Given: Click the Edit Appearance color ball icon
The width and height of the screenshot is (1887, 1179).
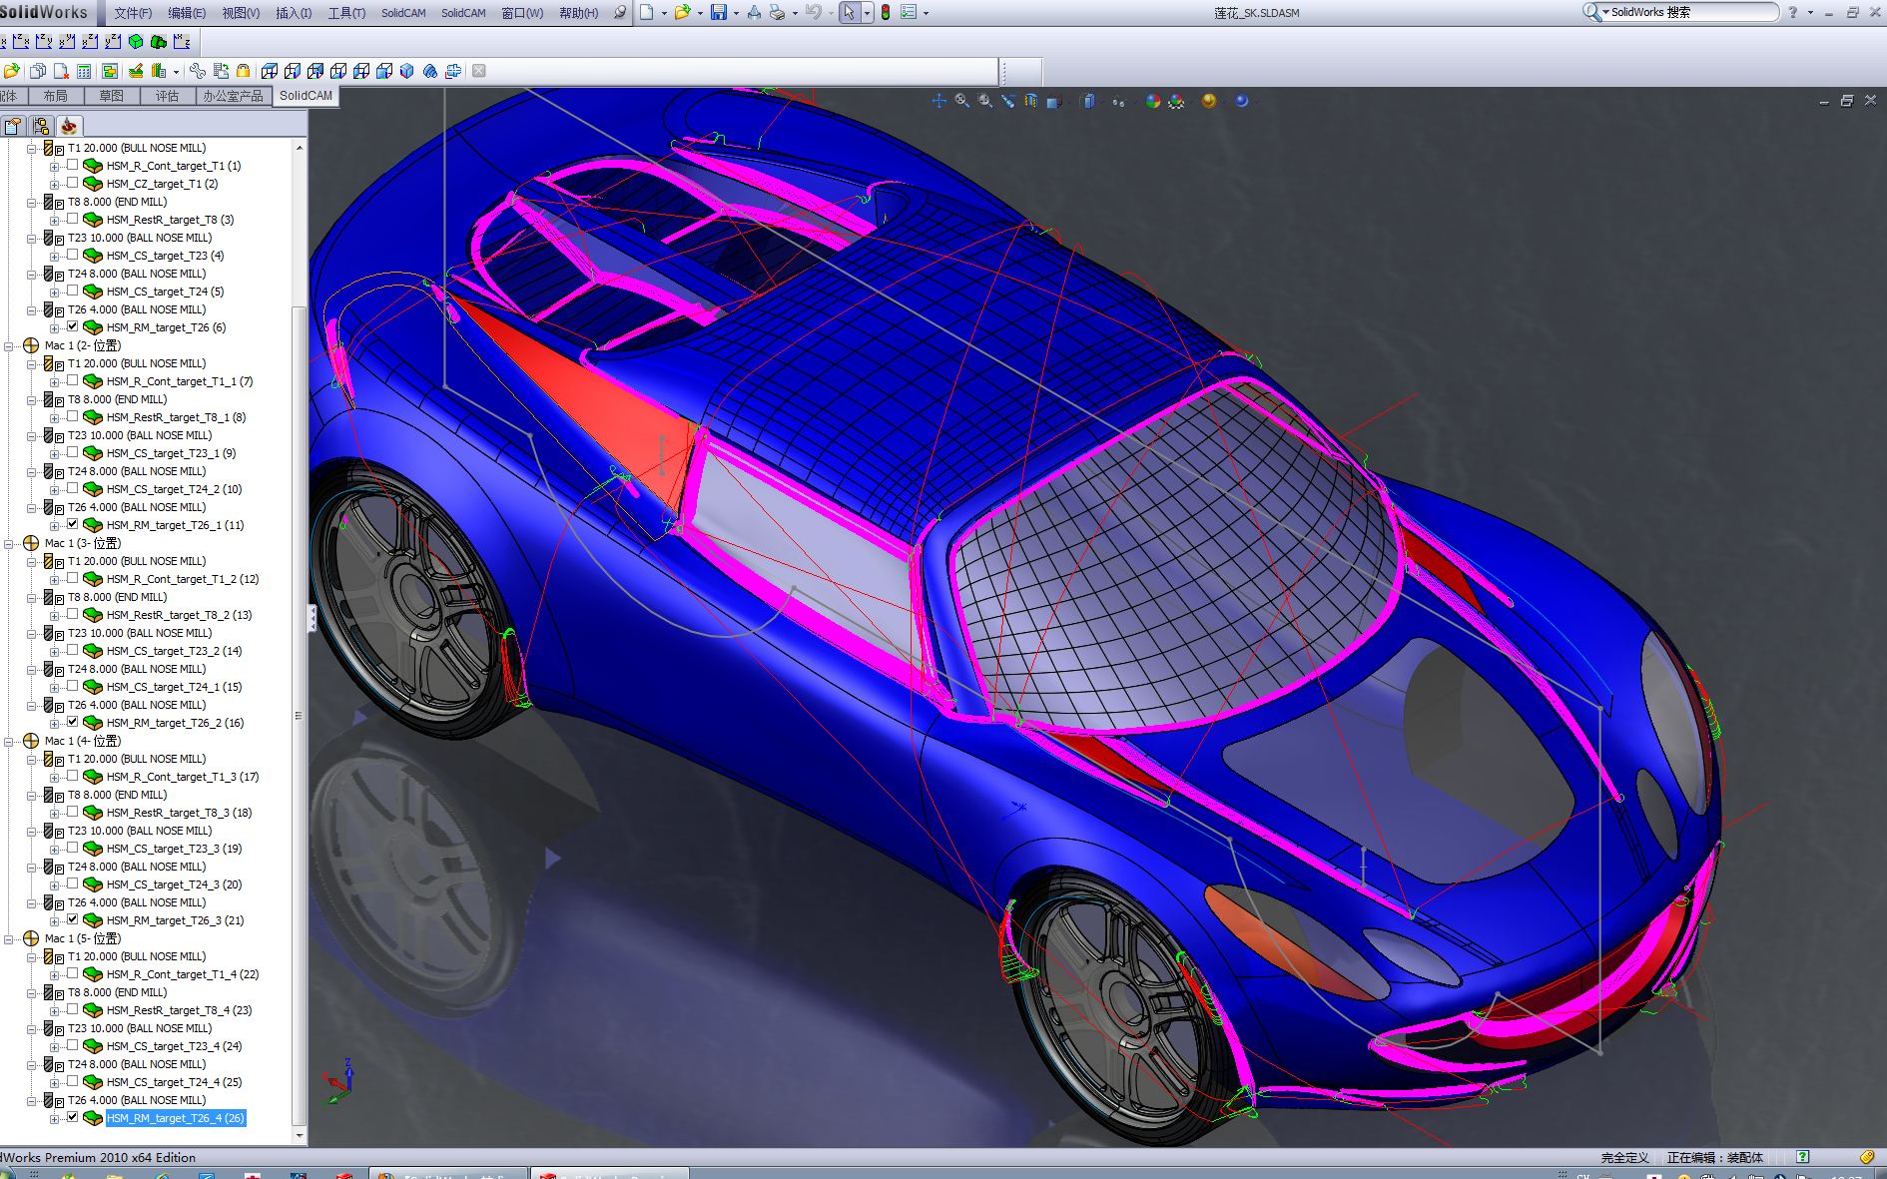Looking at the screenshot, I should (x=1153, y=101).
